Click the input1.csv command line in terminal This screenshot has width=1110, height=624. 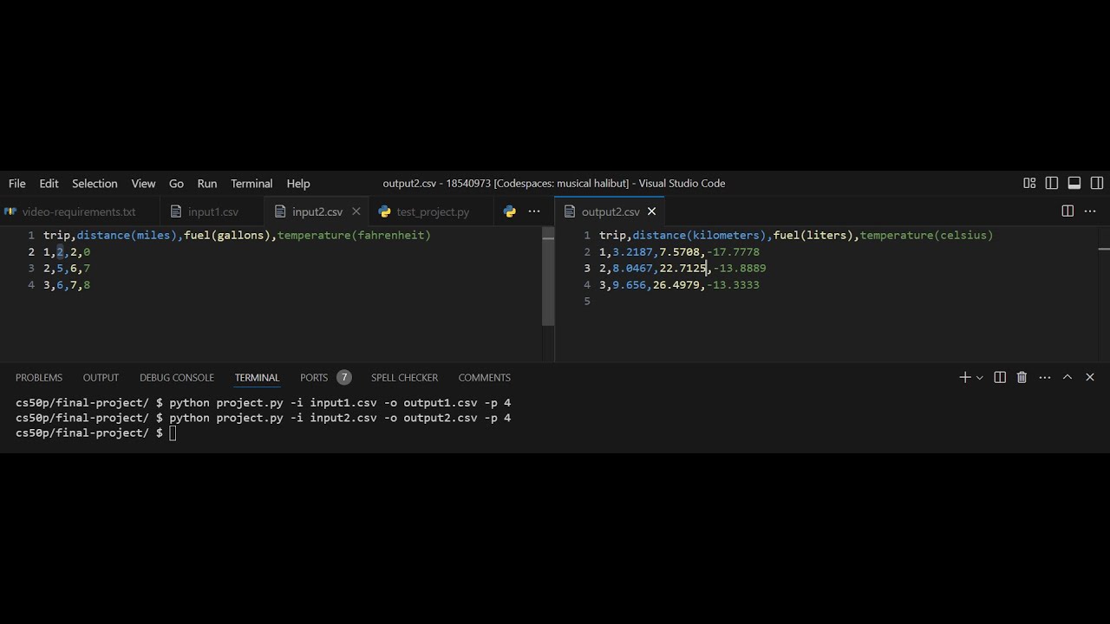264,402
